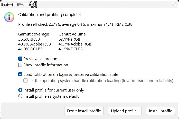Viewport: 179px width, 119px height.
Task: Click the Gamut coverage heading
Action: pyautogui.click(x=34, y=34)
